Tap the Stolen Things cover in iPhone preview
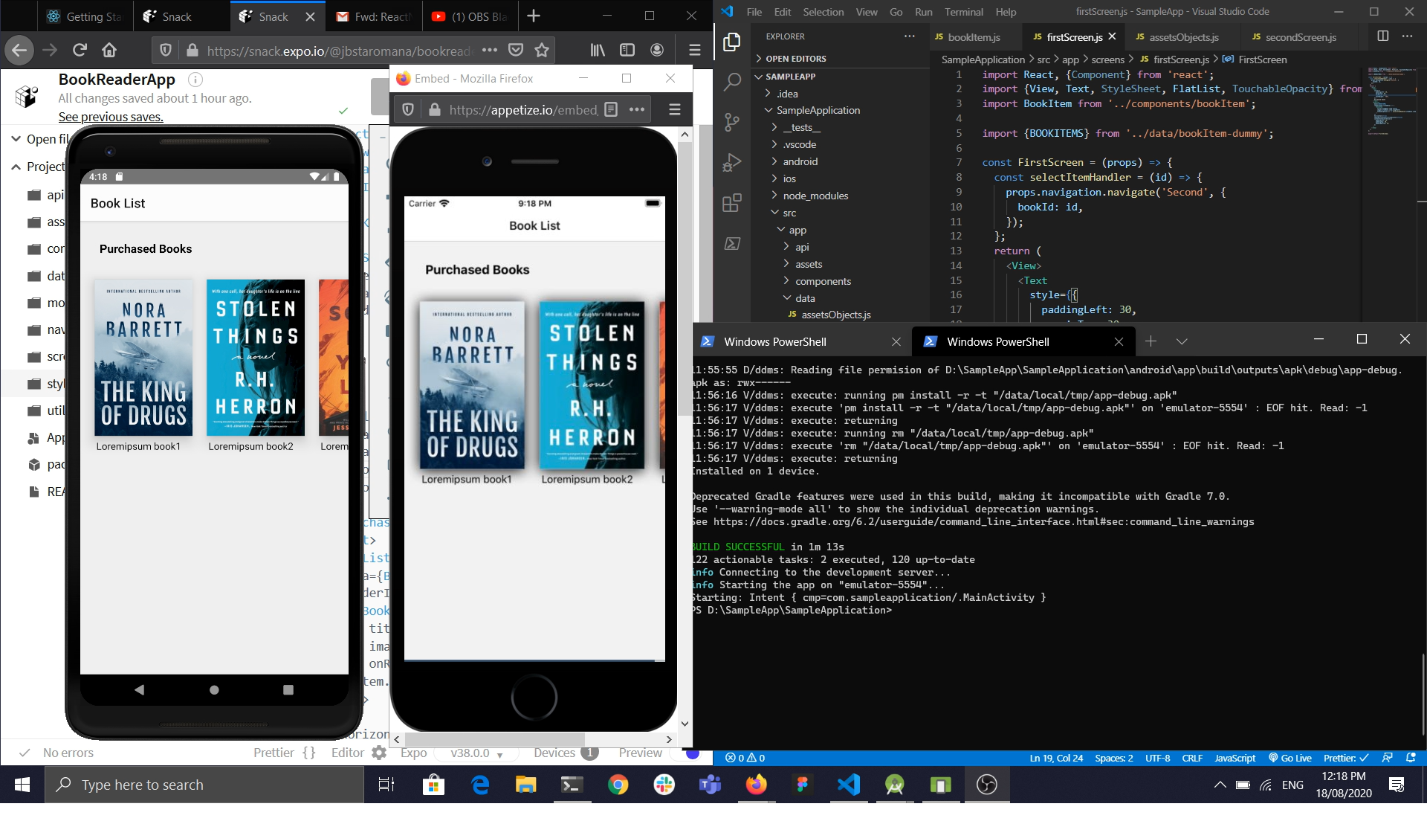The width and height of the screenshot is (1427, 824). click(592, 384)
